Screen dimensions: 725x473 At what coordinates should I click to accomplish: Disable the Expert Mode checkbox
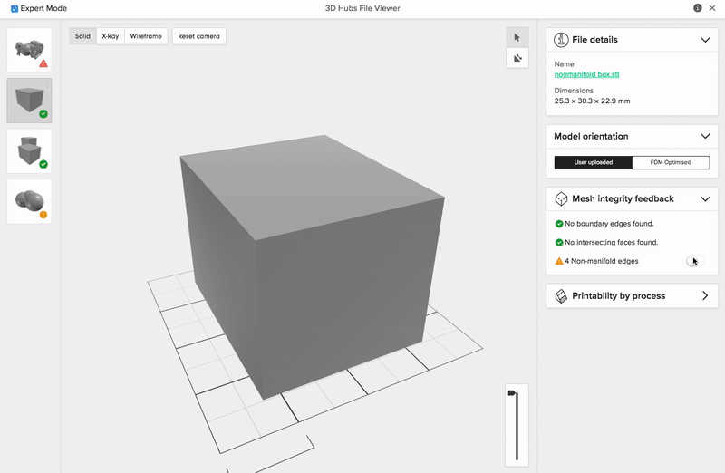[14, 8]
